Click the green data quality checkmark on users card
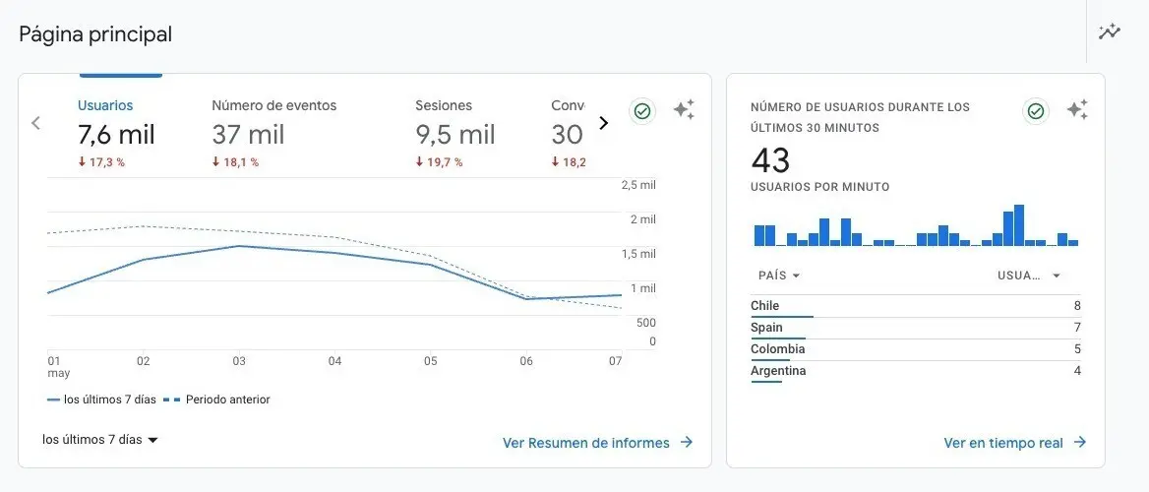 tap(642, 111)
